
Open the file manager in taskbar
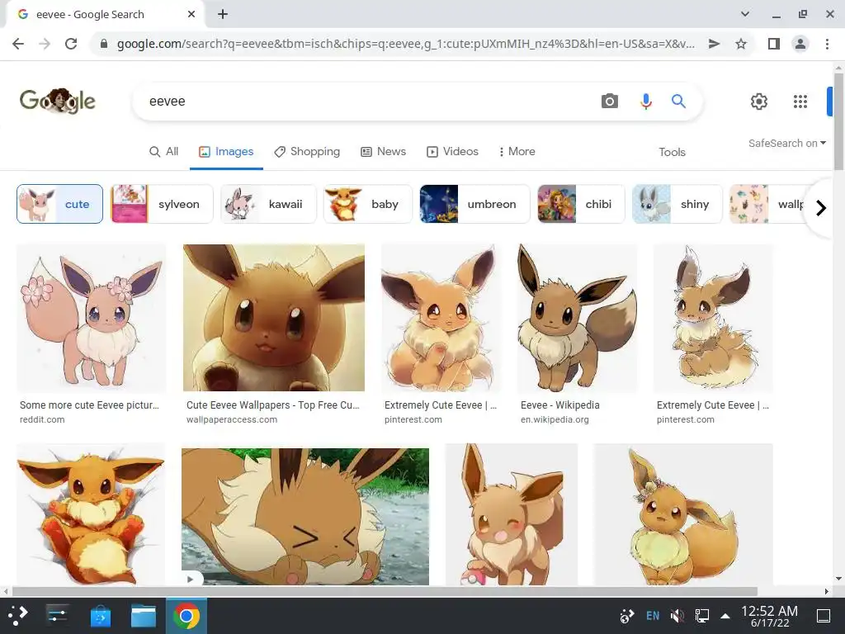(144, 616)
